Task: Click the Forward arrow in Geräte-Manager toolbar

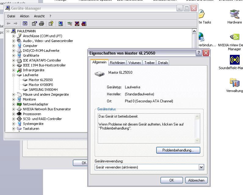Action: pos(16,24)
